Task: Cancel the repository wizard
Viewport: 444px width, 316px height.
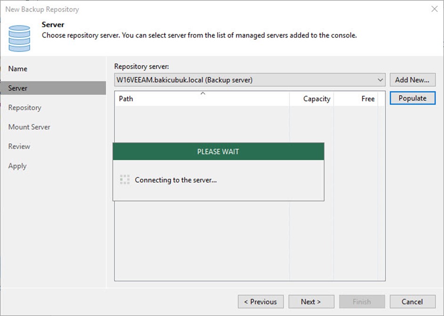Action: pos(412,302)
